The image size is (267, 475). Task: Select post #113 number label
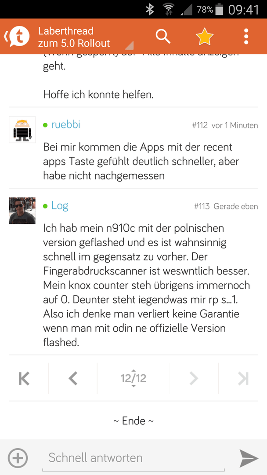[x=202, y=207]
